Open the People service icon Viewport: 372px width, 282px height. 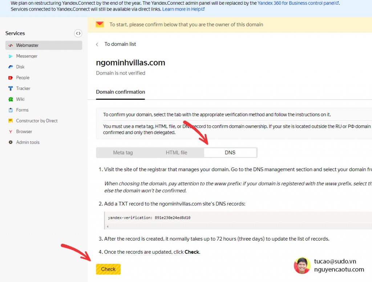[x=11, y=78]
